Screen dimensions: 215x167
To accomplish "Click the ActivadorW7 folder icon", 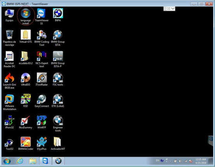I will click(58, 144).
